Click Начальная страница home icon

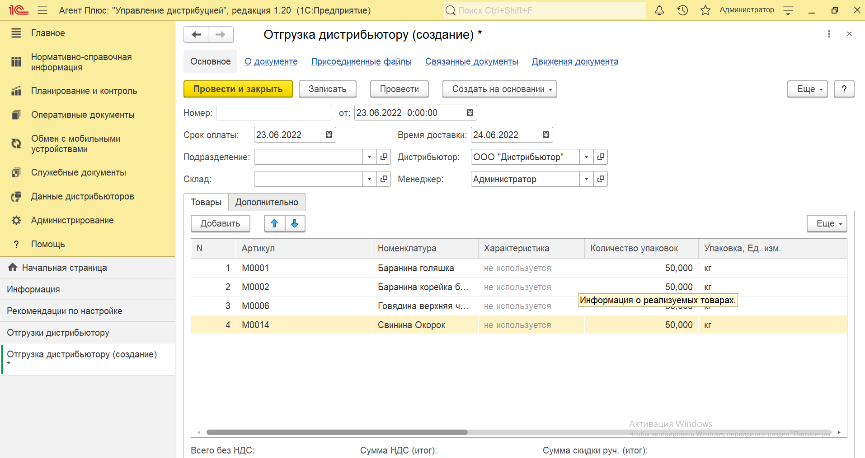(x=13, y=267)
